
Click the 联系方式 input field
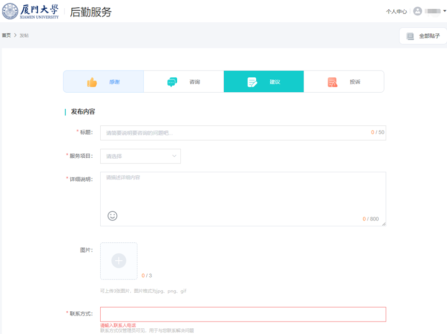click(x=243, y=314)
